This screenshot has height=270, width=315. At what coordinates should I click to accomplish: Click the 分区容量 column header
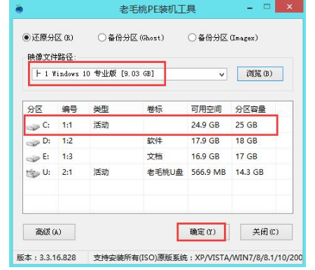[251, 109]
